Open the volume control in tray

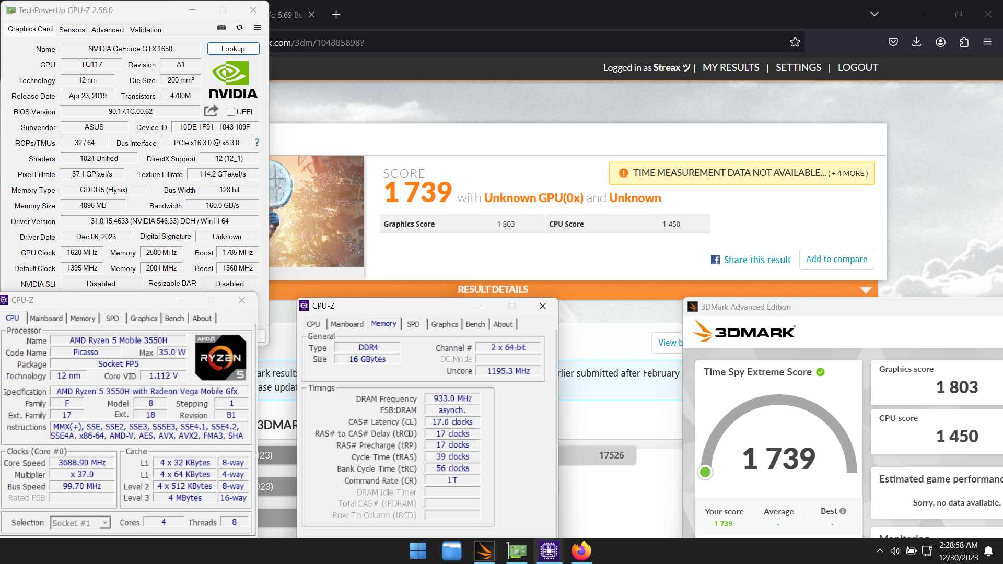pos(895,551)
